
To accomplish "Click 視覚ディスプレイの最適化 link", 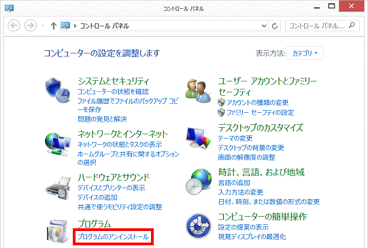I will [x=252, y=236].
